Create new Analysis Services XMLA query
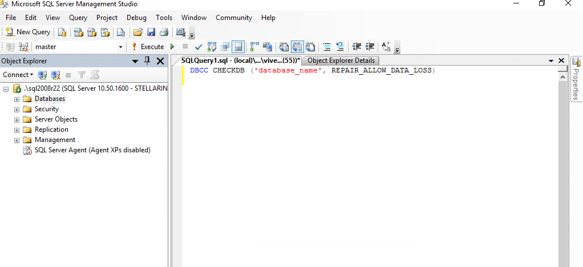This screenshot has width=583, height=267. (x=105, y=33)
